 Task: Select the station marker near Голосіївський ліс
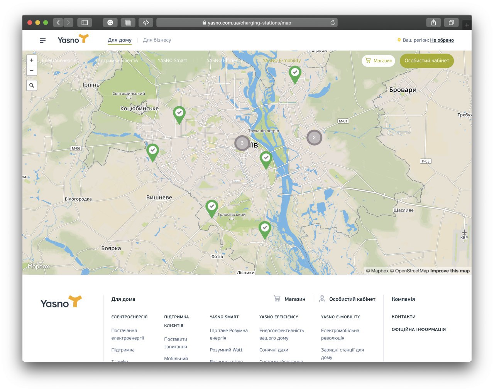point(211,209)
